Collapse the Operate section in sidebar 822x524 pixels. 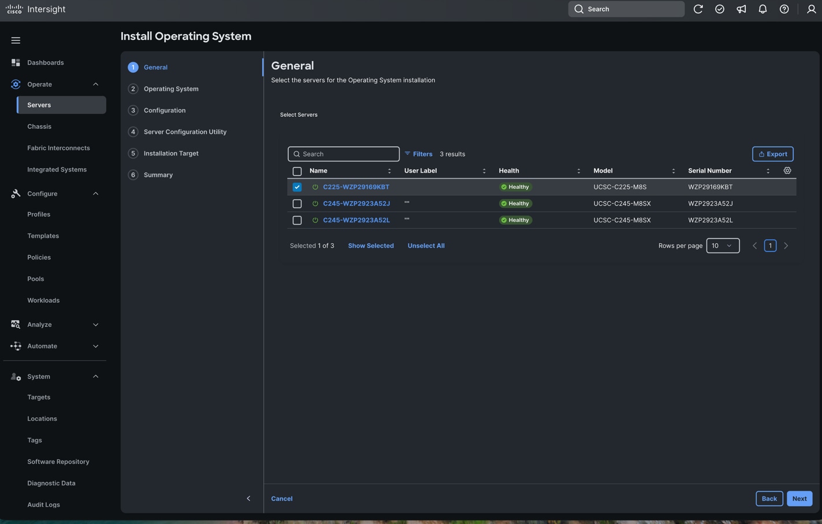(x=95, y=84)
